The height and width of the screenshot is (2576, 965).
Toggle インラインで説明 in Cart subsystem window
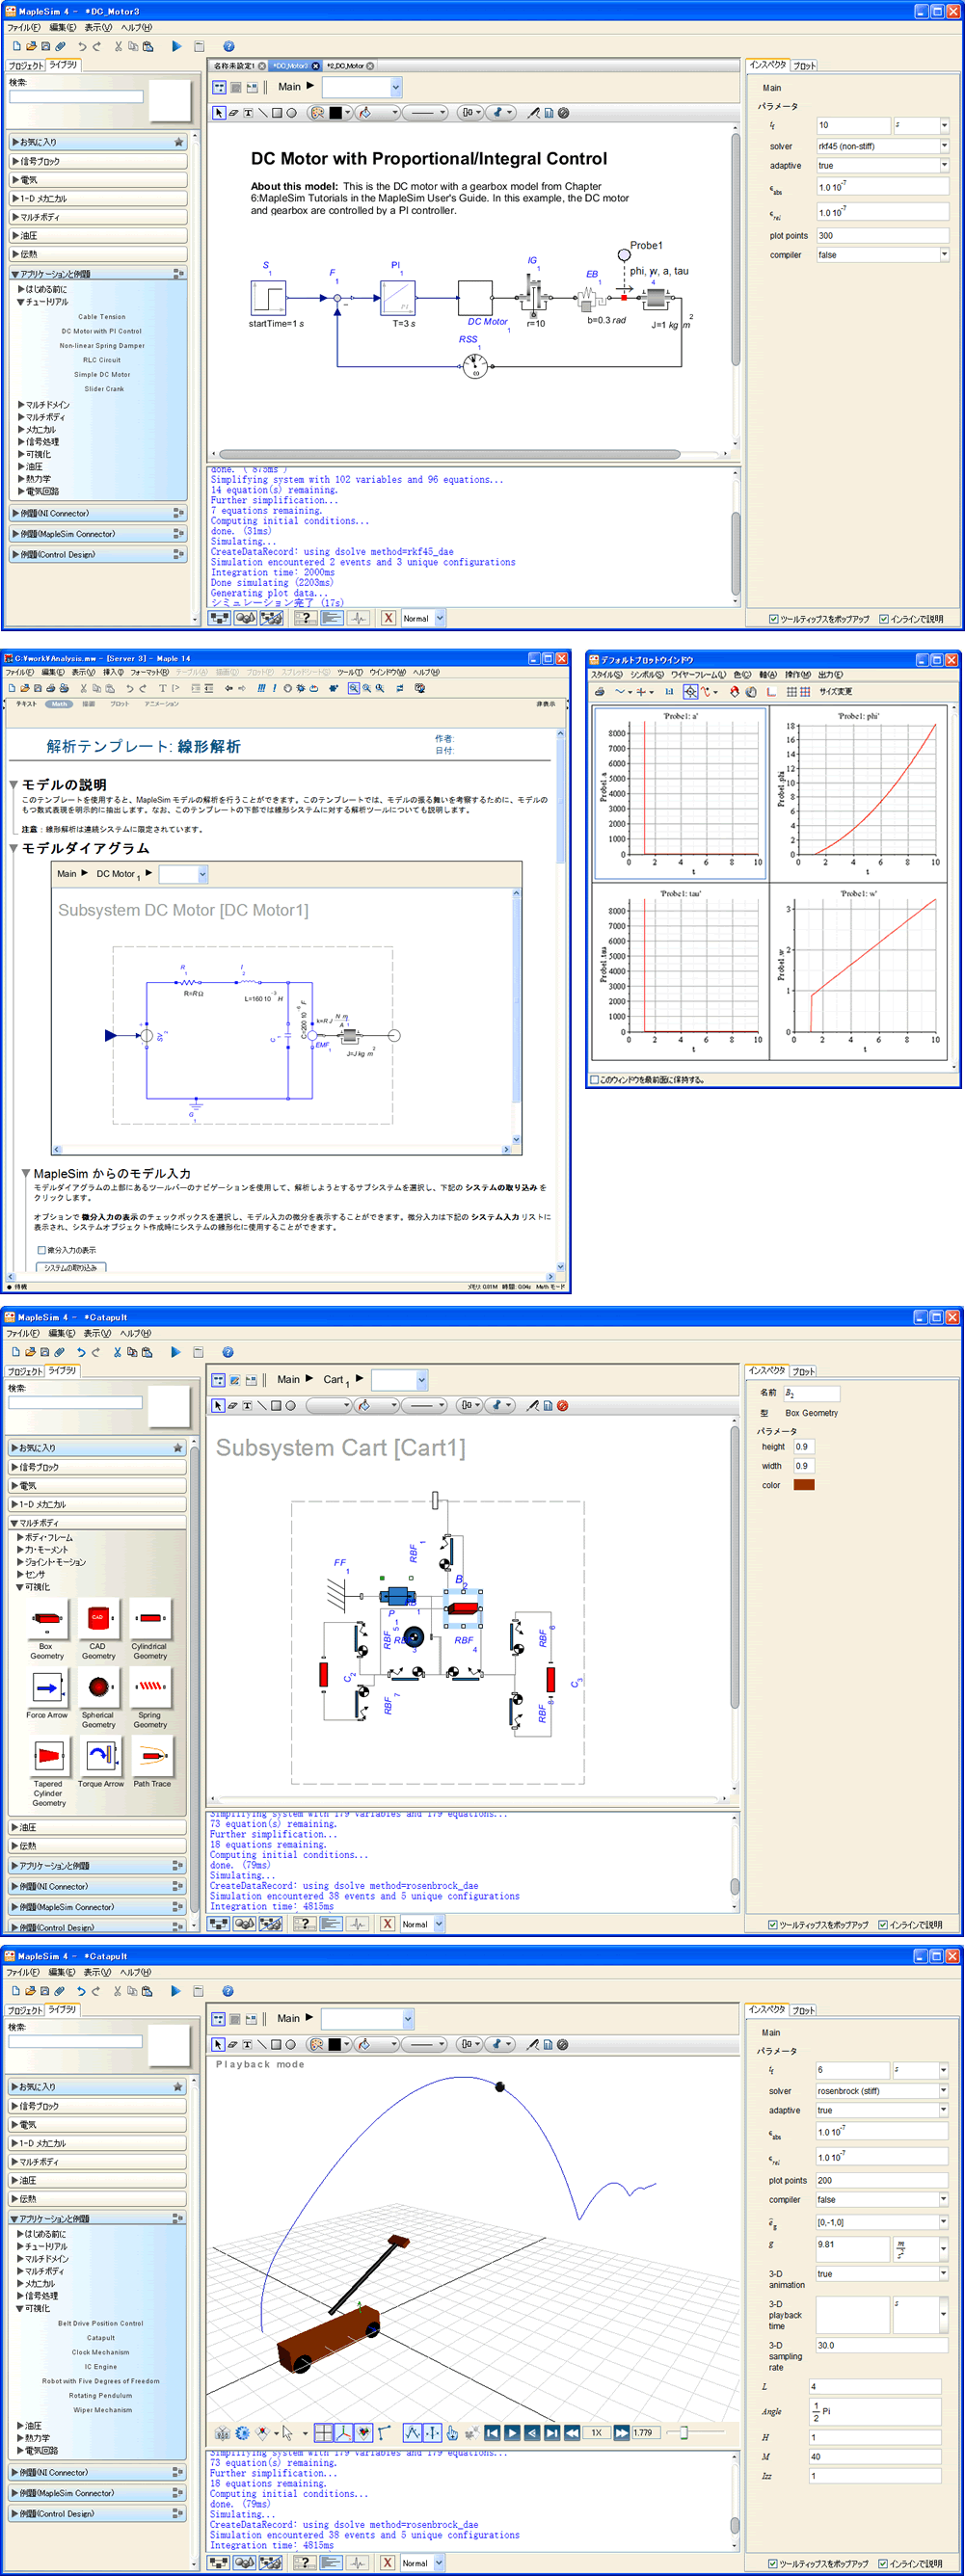[x=883, y=1925]
